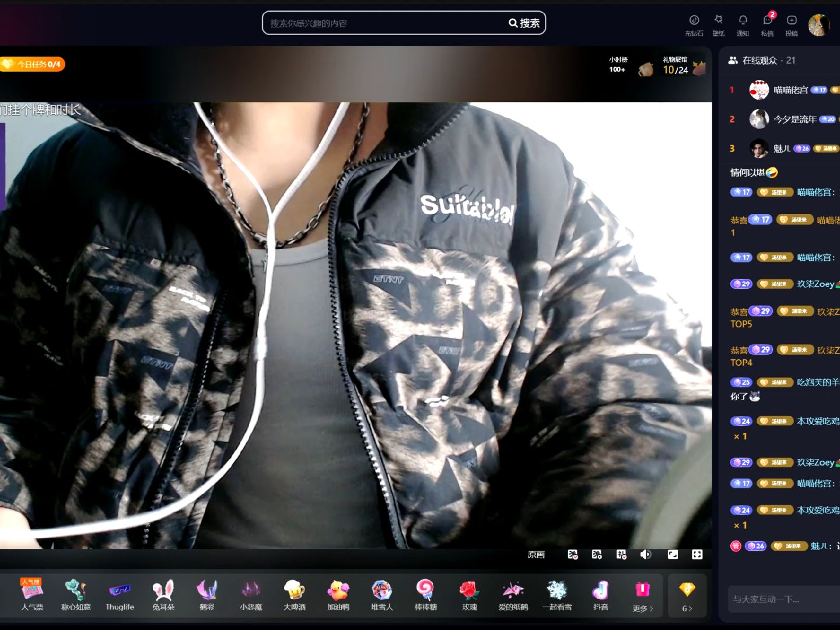Viewport: 840px width, 630px height.
Task: Mute the stream volume
Action: [x=646, y=555]
